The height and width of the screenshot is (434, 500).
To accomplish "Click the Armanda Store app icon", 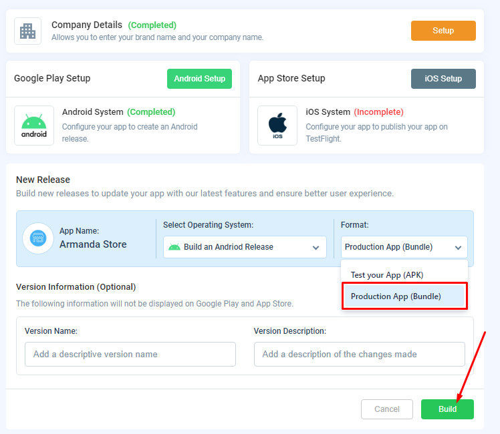I will (38, 238).
